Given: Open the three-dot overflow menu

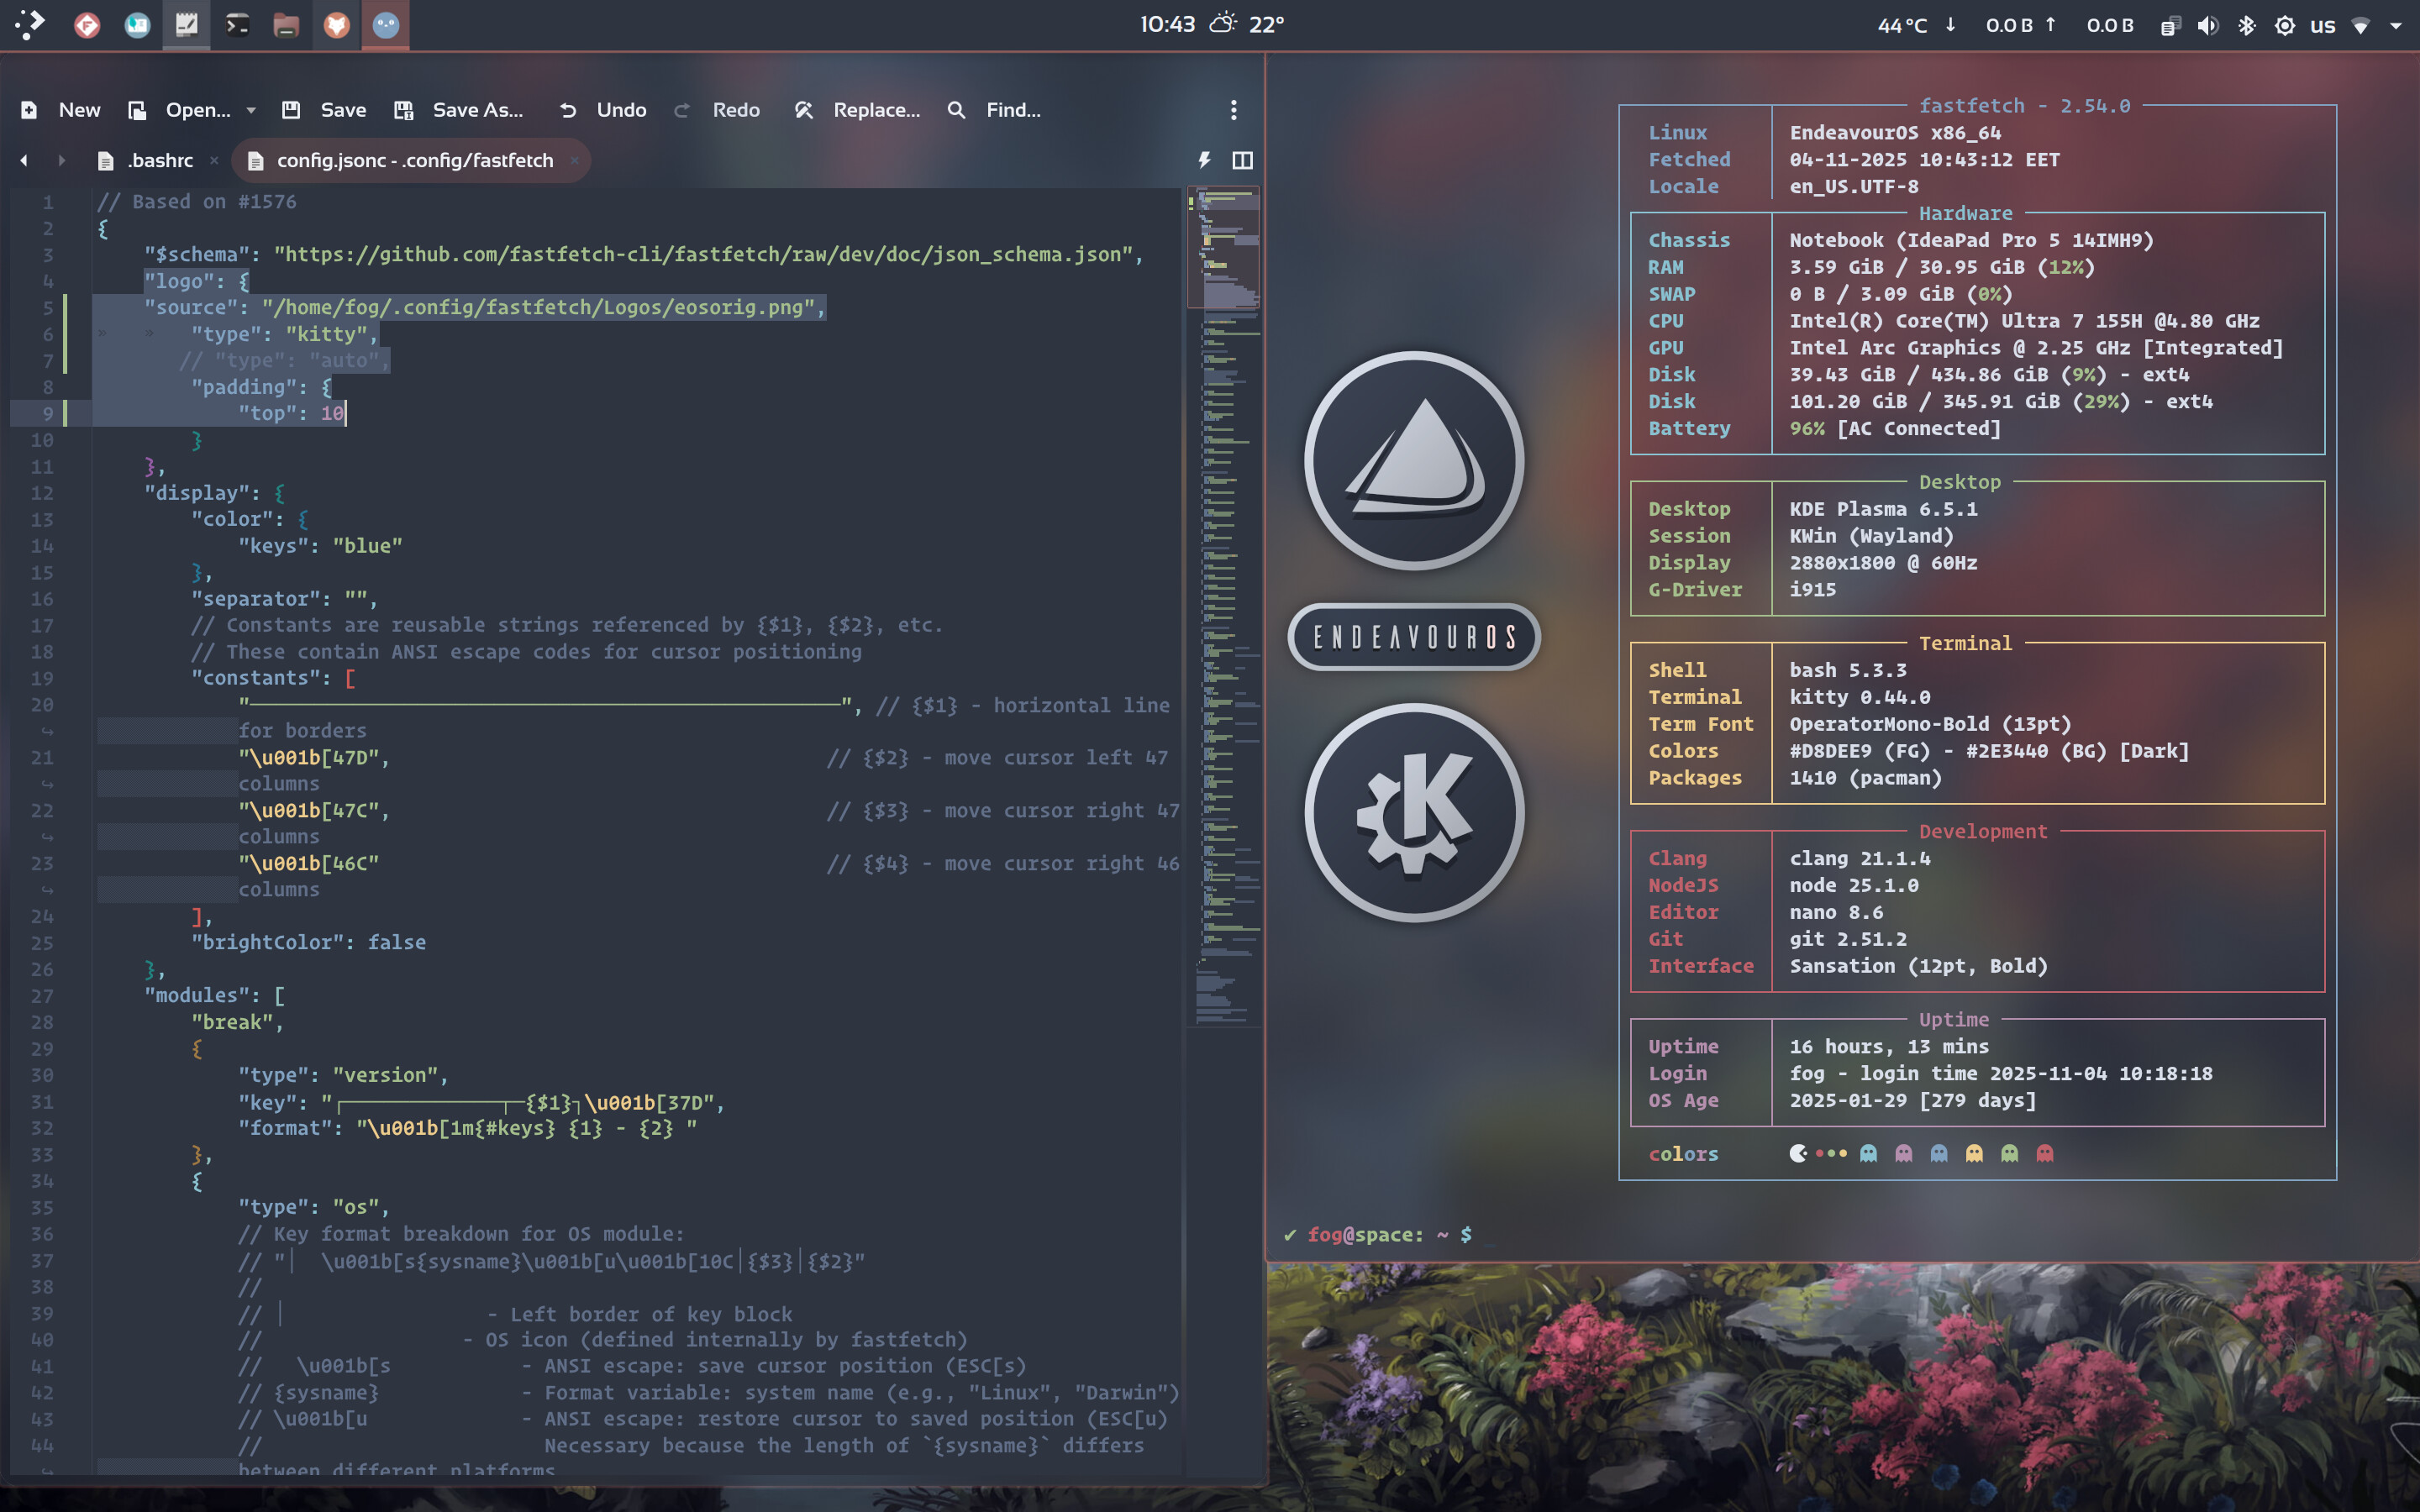Looking at the screenshot, I should pos(1233,110).
